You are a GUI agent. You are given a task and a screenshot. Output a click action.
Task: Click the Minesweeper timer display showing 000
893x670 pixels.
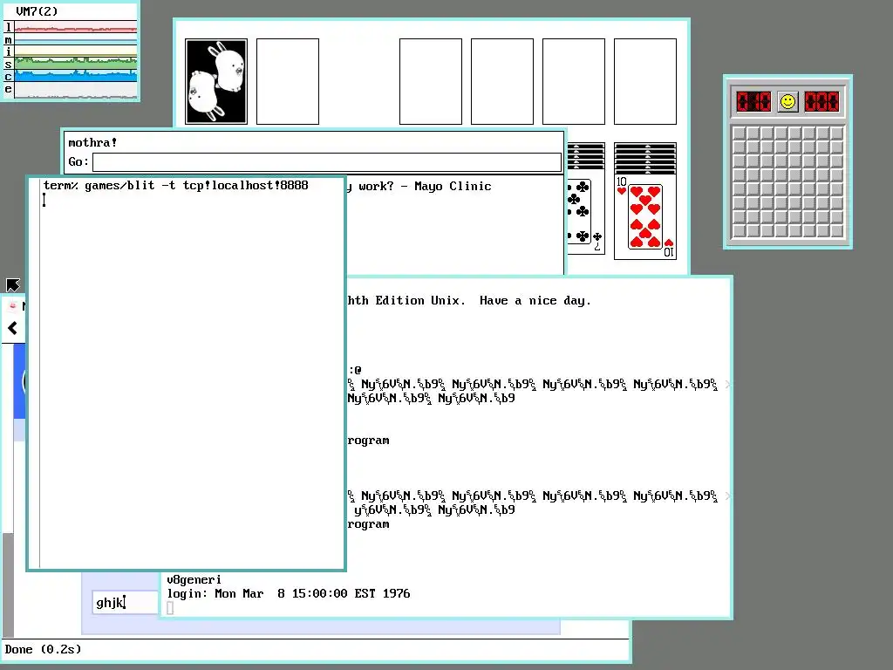coord(821,102)
